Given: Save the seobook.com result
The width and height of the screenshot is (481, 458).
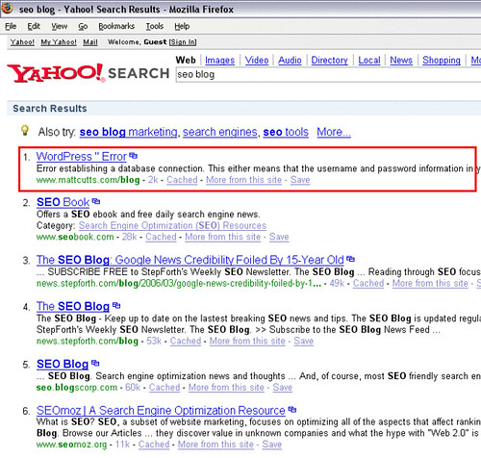Looking at the screenshot, I should click(x=279, y=237).
